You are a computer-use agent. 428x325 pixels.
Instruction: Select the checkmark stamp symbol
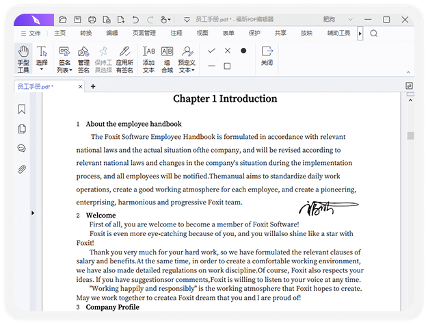tap(211, 51)
